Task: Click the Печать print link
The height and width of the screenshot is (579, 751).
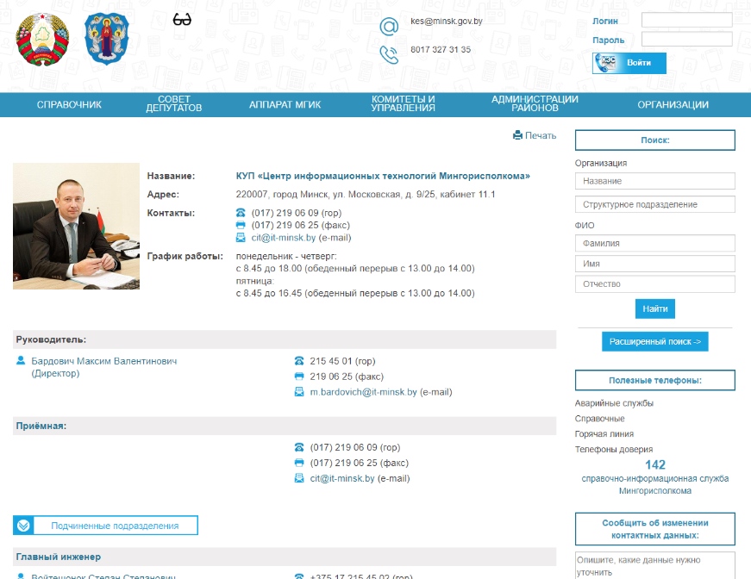Action: [541, 135]
